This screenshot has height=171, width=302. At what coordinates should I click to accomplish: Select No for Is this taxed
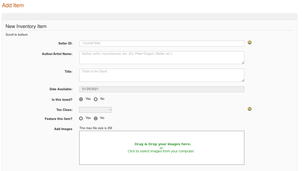[96, 99]
